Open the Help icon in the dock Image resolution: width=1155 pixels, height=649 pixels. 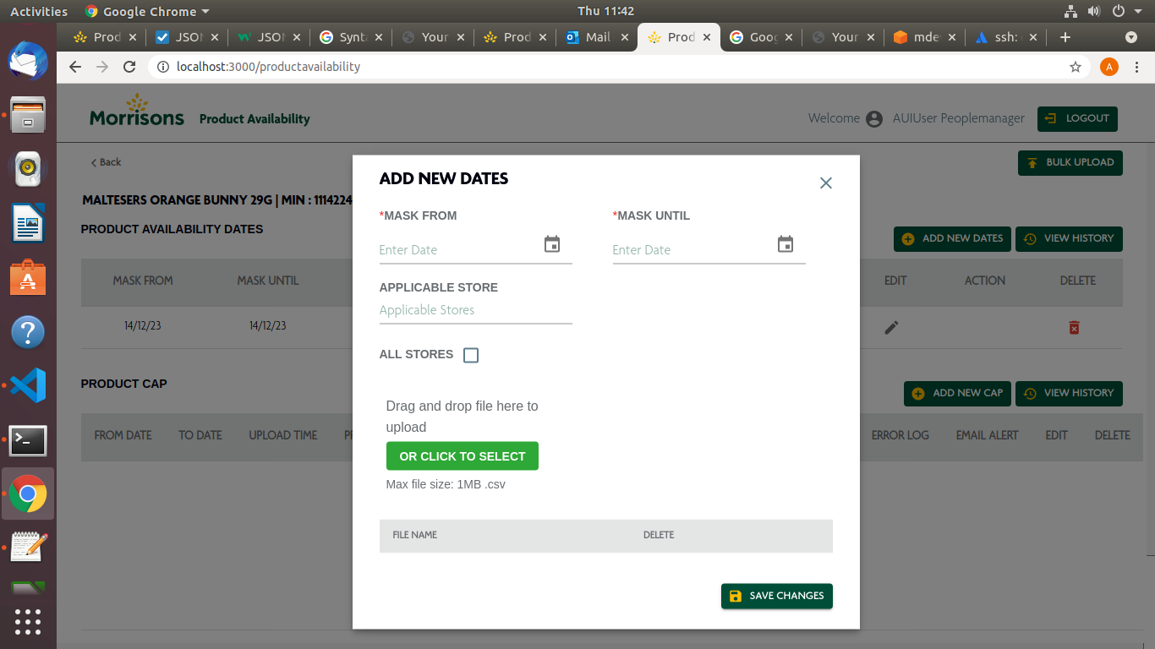coord(28,331)
